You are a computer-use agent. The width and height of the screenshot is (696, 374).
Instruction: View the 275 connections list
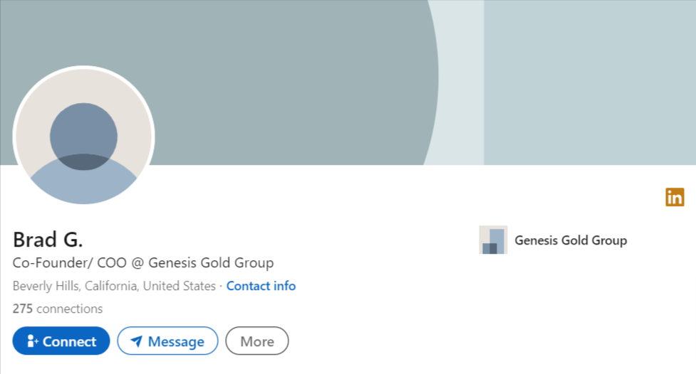pos(58,309)
